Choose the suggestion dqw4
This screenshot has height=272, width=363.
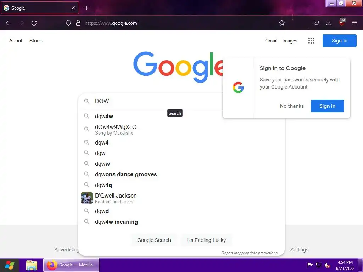coord(181,142)
